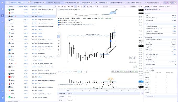Tick the checkbox for HP row

coord(7,20)
